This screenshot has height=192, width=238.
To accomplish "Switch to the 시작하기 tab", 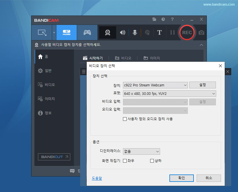I will click(x=93, y=58).
